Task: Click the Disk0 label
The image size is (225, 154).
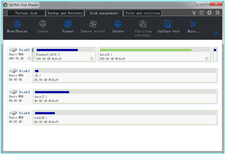Action: point(24,50)
